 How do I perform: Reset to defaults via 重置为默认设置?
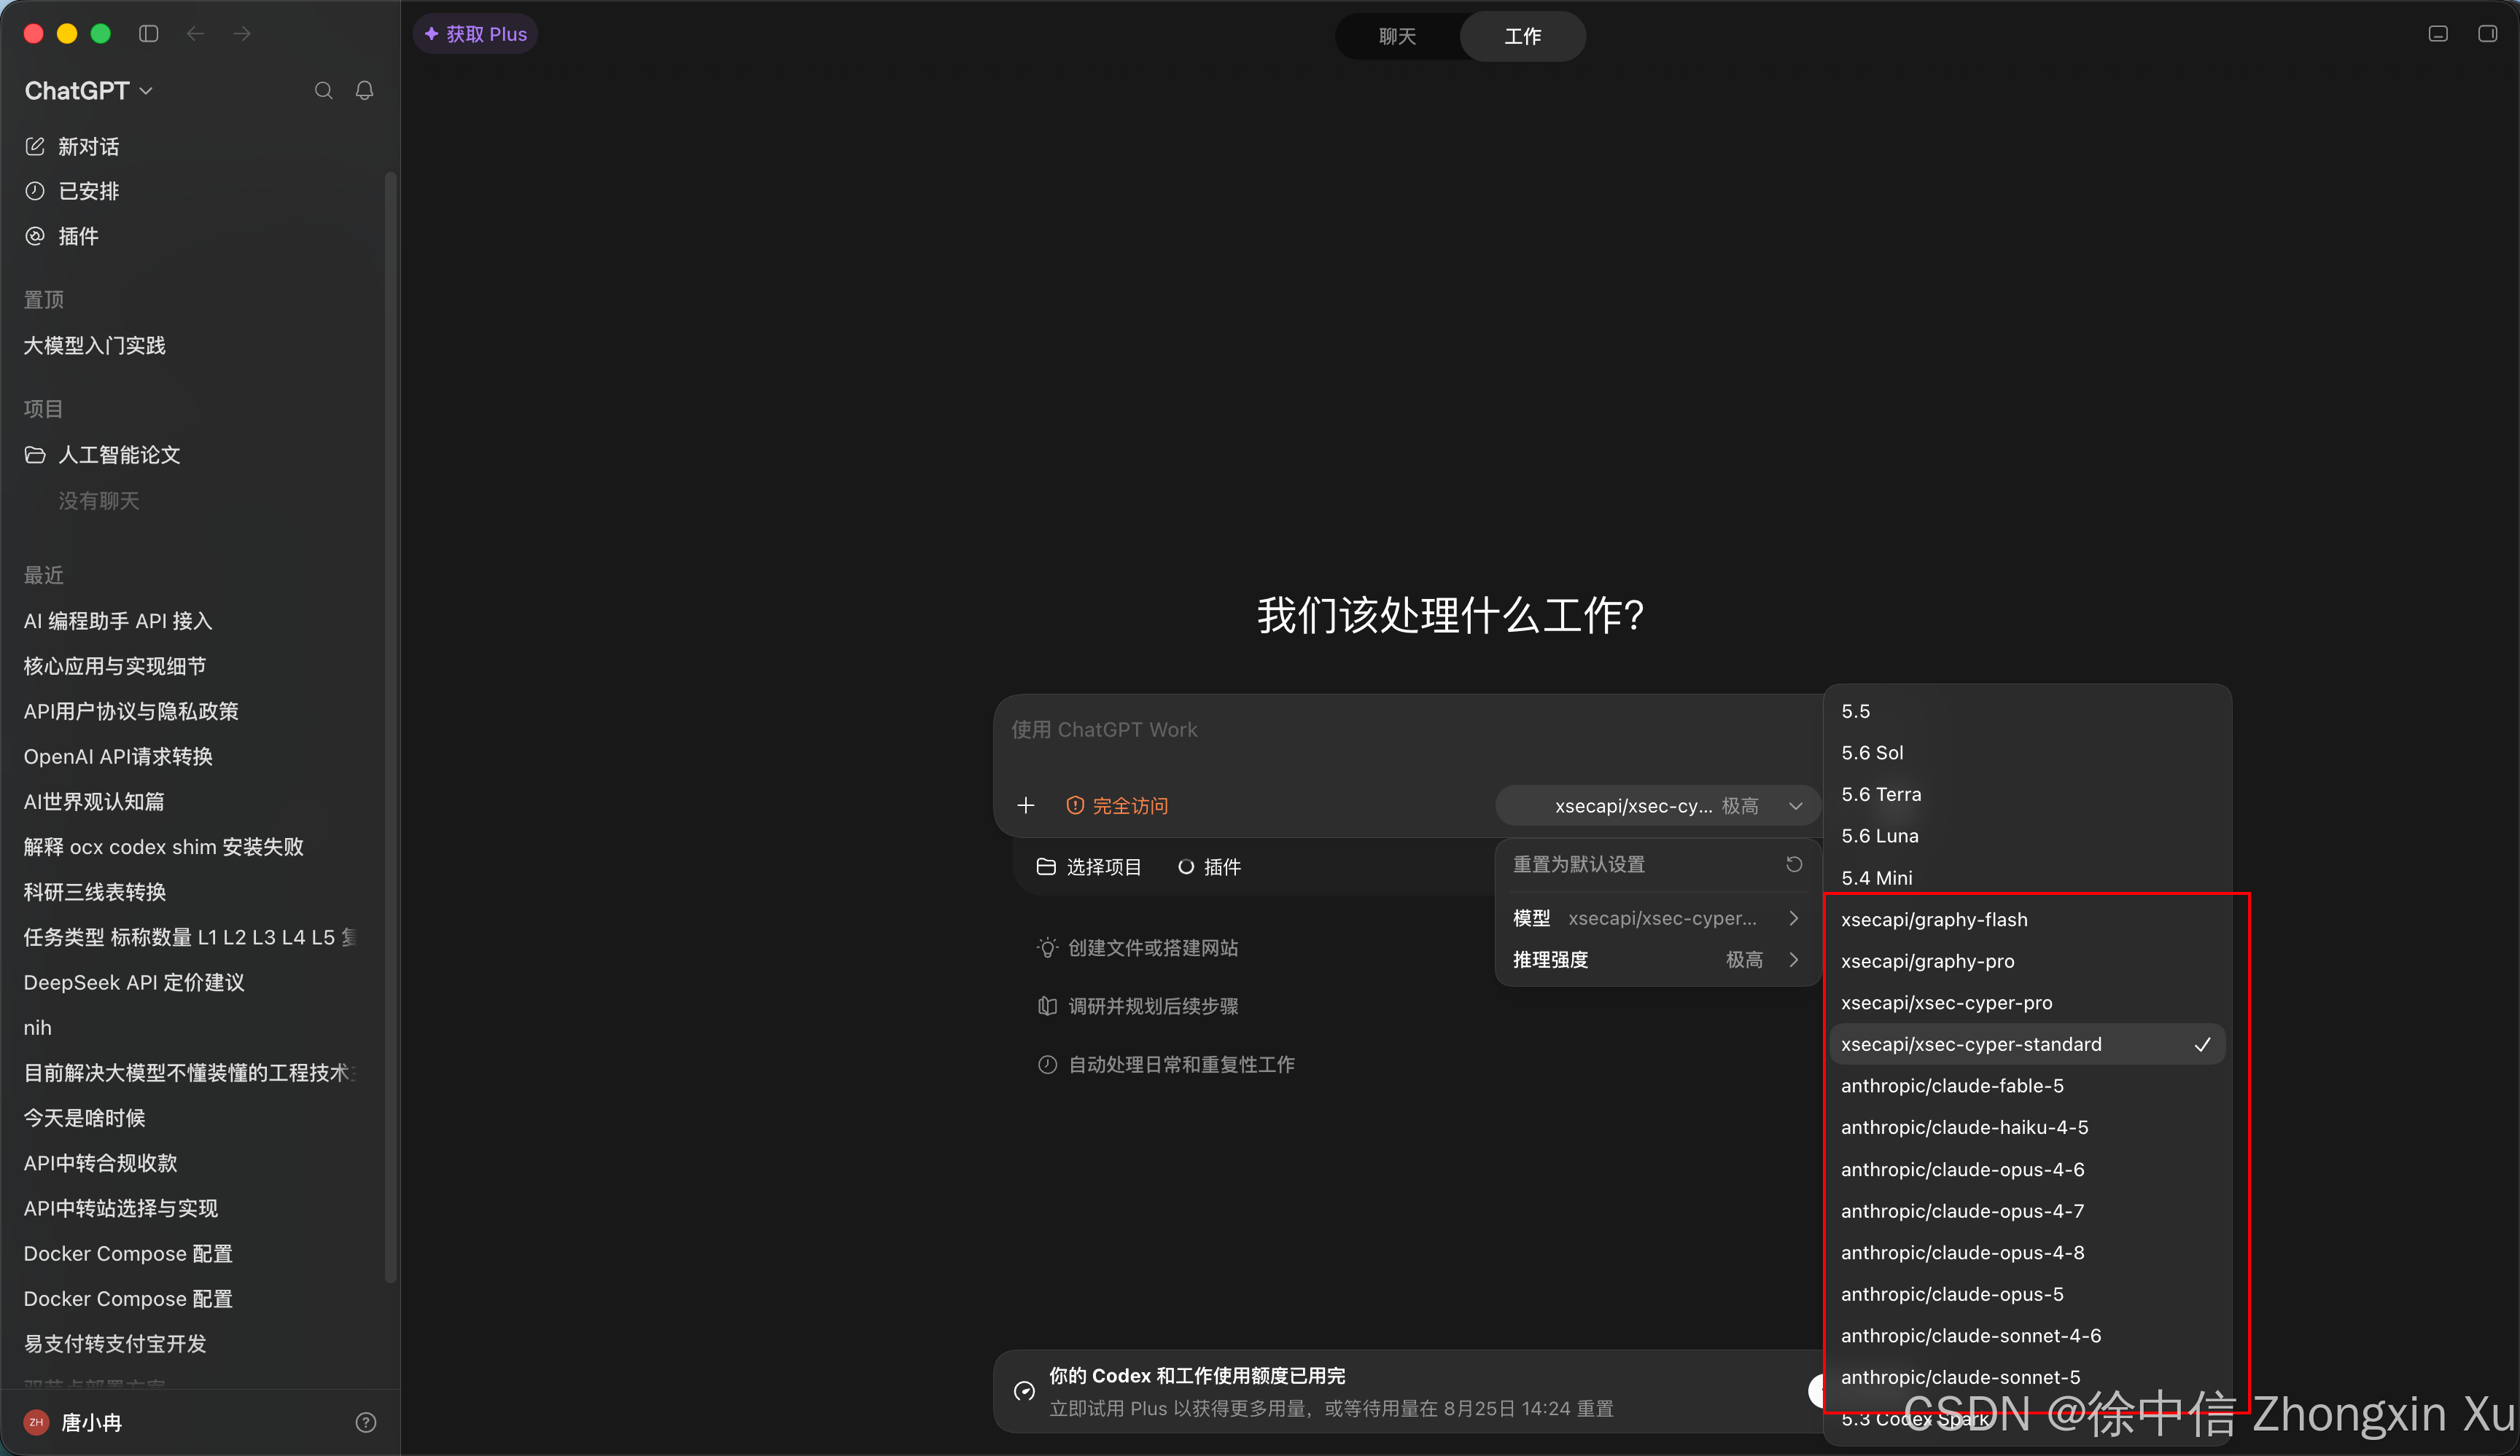(x=1657, y=864)
